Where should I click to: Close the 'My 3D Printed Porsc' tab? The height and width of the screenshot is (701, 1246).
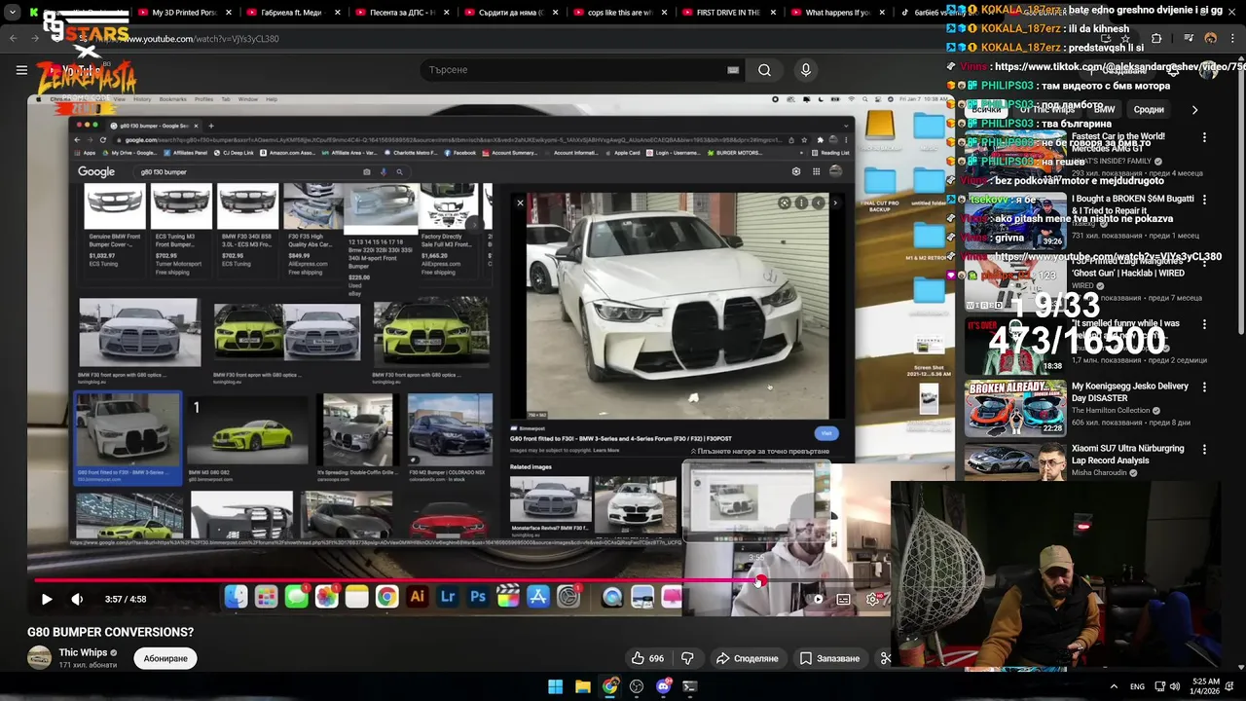pyautogui.click(x=230, y=13)
